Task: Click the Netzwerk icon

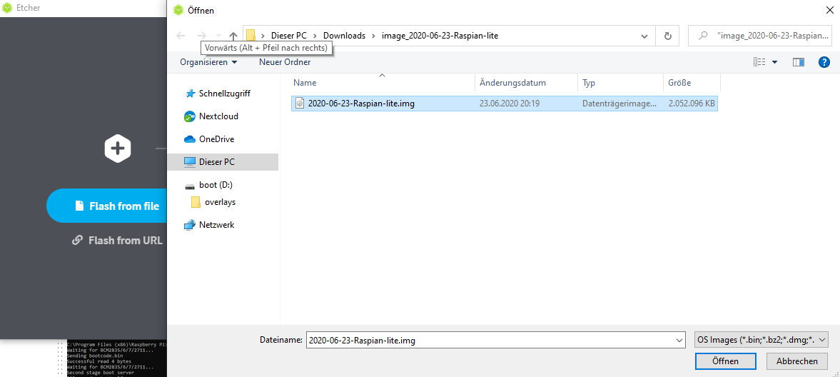Action: pyautogui.click(x=190, y=225)
